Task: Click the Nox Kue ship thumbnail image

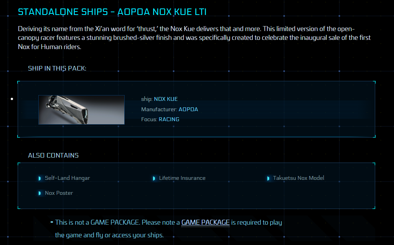Action: click(81, 110)
